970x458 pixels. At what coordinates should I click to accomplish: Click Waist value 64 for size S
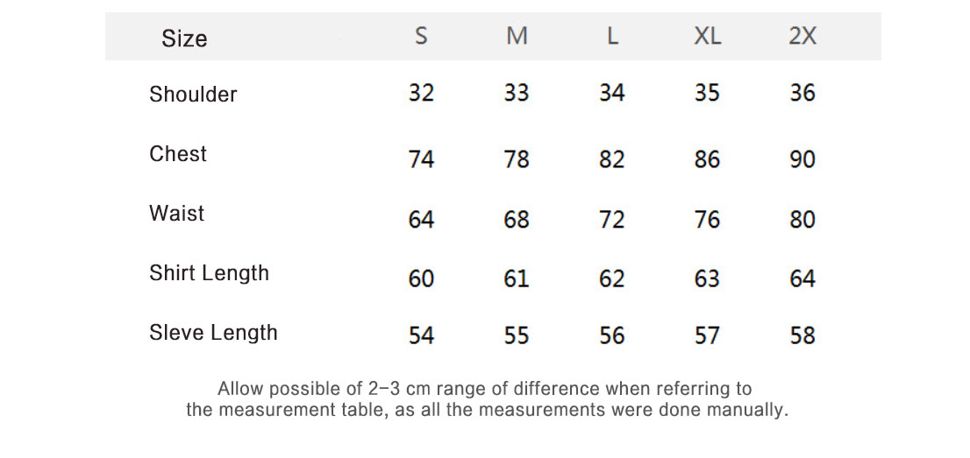coord(421,219)
